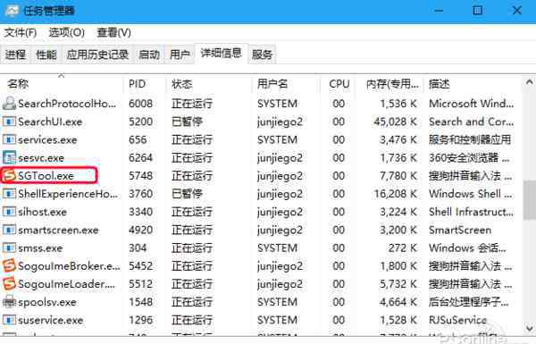Open the 文件(F) menu
536x344 pixels.
click(x=21, y=32)
